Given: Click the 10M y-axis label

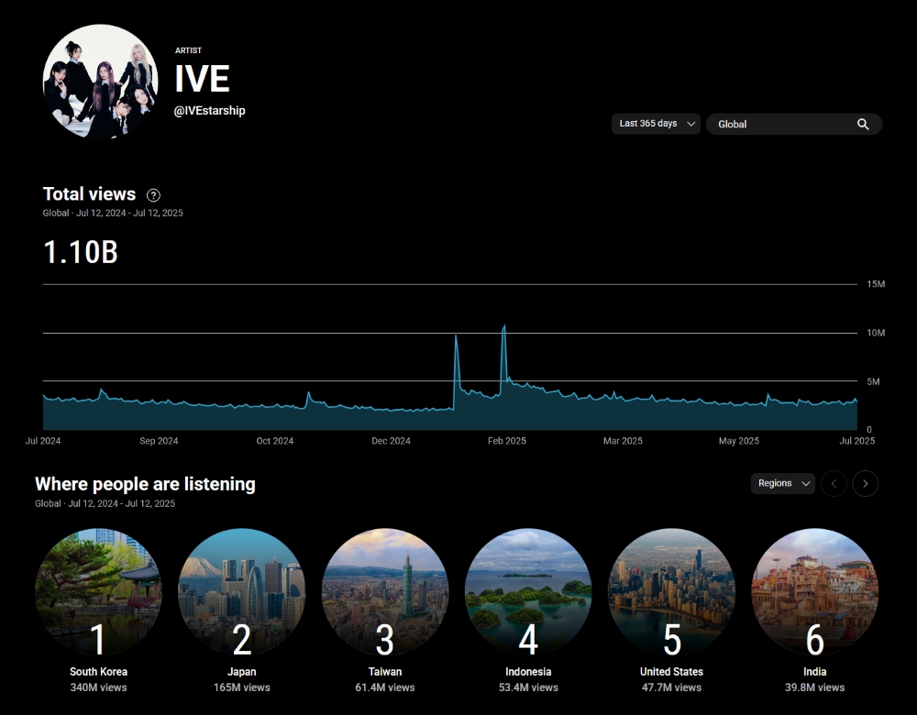Looking at the screenshot, I should (876, 333).
